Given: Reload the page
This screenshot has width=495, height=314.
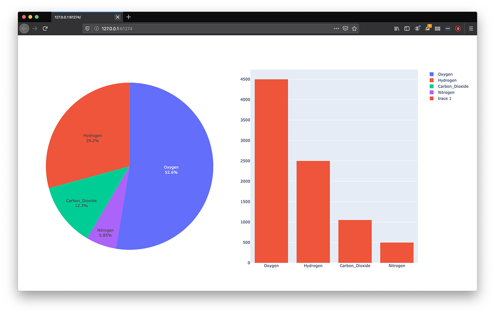Looking at the screenshot, I should [x=45, y=28].
